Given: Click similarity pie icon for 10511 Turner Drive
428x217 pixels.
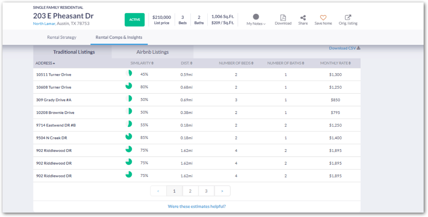Looking at the screenshot, I should point(129,73).
